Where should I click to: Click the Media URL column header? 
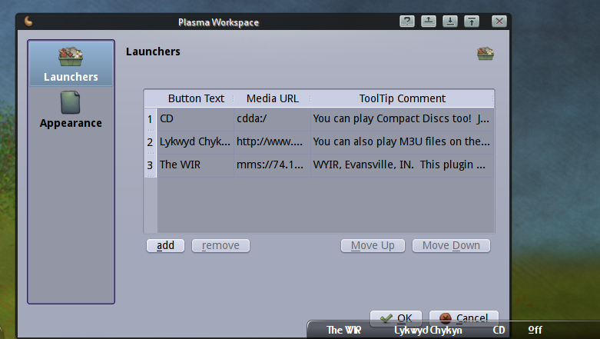point(273,98)
